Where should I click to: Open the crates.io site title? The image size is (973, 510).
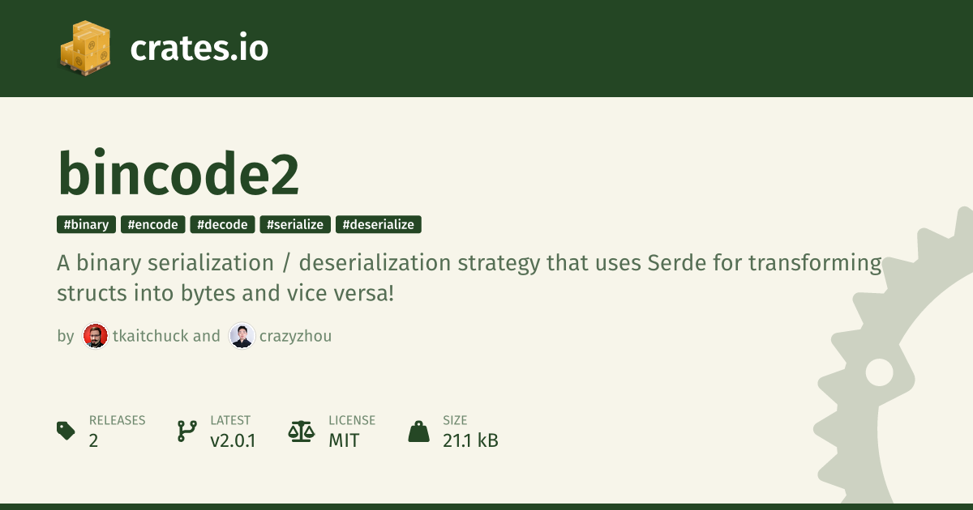199,49
